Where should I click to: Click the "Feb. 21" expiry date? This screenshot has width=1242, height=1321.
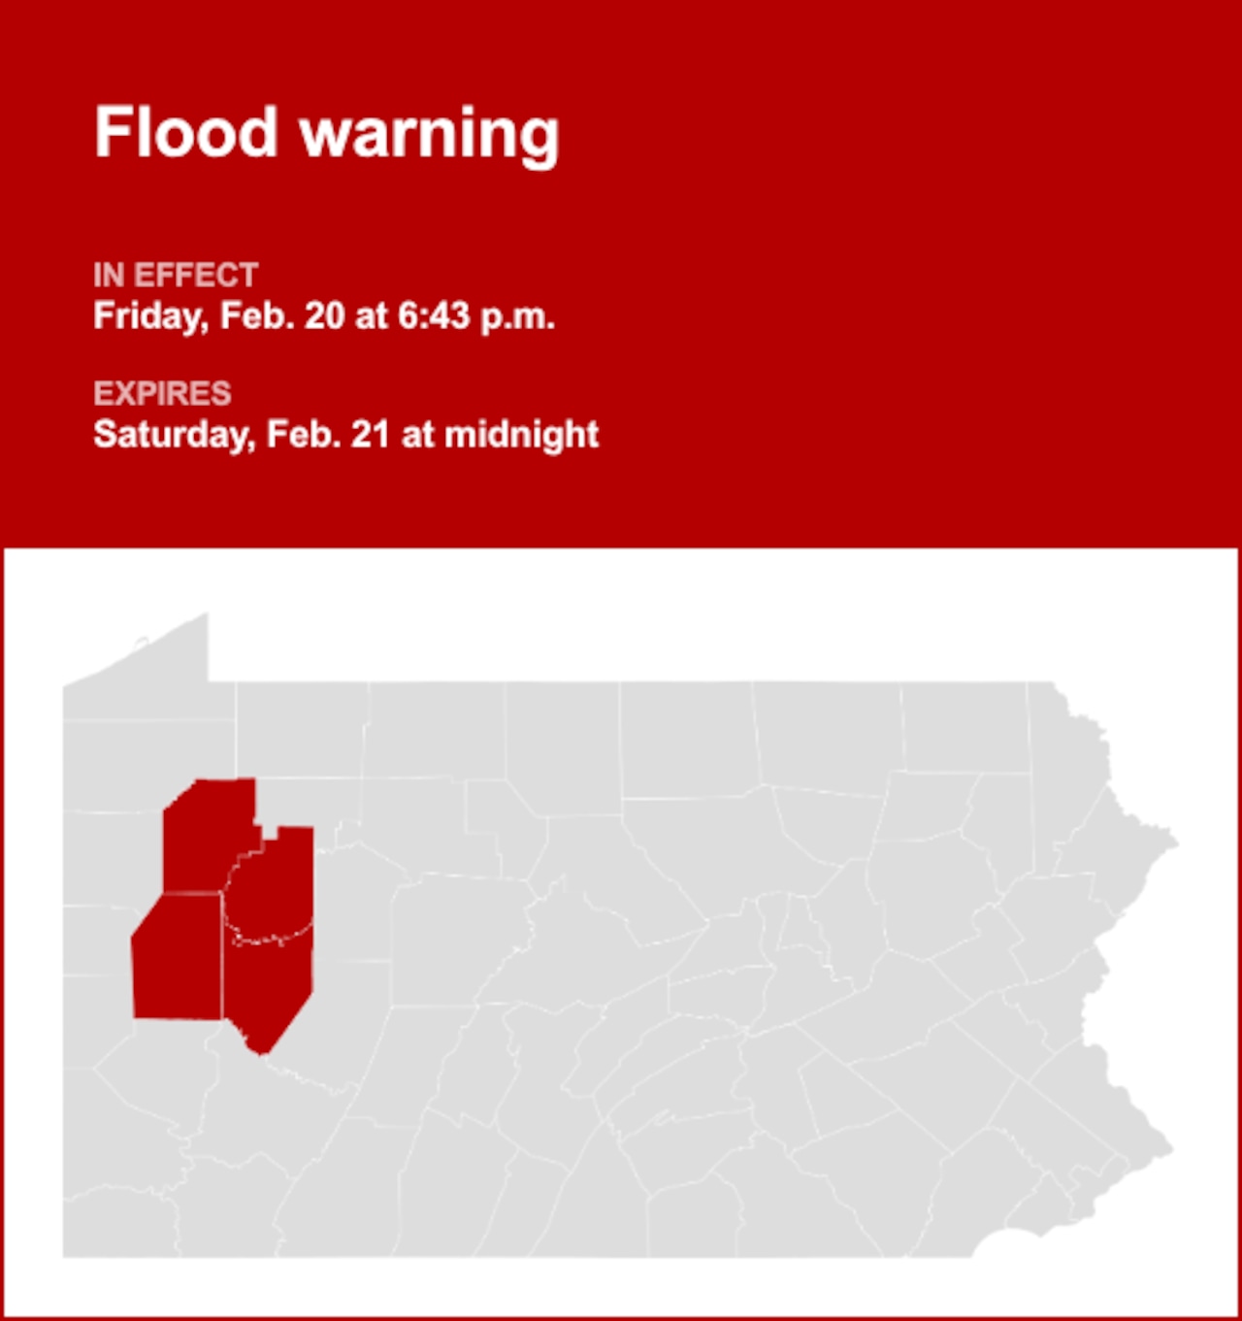point(328,435)
